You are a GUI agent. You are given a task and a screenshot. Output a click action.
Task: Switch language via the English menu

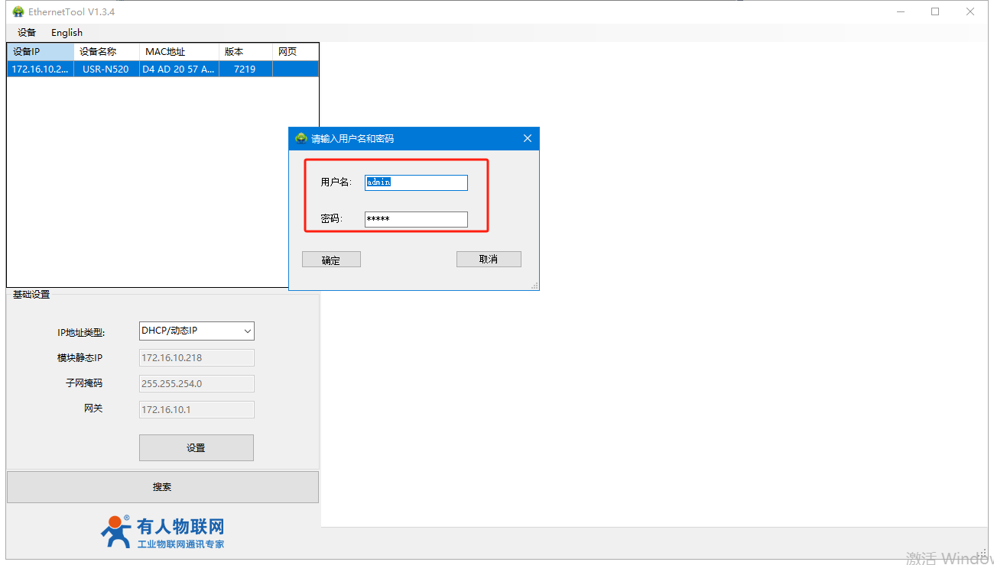[x=67, y=33]
